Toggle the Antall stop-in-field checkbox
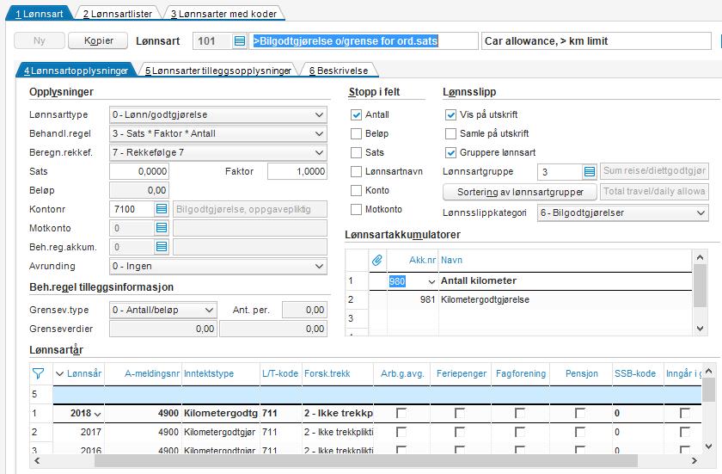The width and height of the screenshot is (722, 474). point(356,114)
